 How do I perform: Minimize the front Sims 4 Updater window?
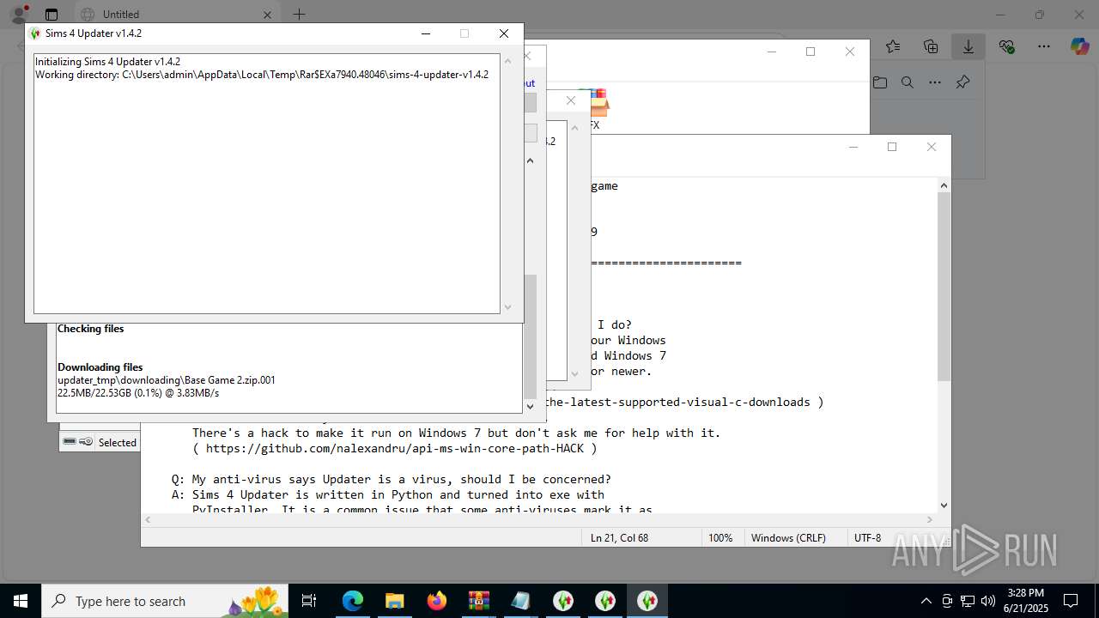[426, 33]
